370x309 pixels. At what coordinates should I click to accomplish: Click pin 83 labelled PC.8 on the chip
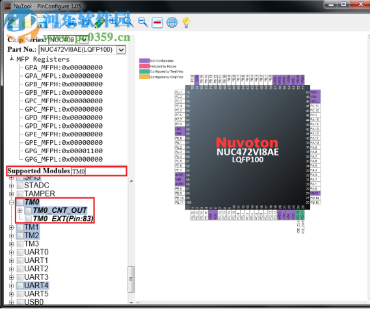pos(180,125)
